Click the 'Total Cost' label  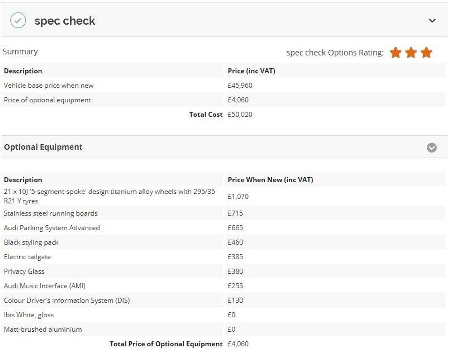[206, 114]
